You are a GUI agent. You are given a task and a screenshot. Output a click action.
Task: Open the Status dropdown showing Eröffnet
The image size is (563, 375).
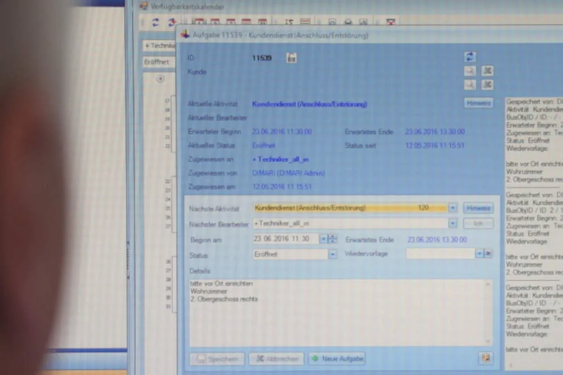click(333, 255)
